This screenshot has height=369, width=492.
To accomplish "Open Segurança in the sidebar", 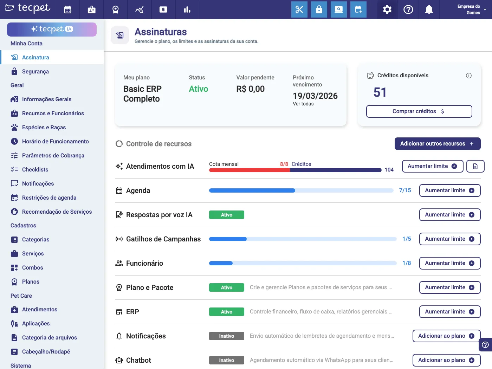I will tap(52, 71).
